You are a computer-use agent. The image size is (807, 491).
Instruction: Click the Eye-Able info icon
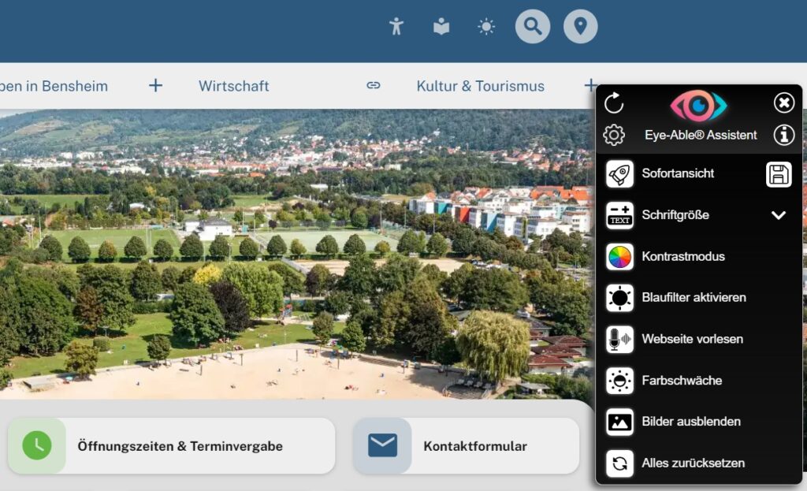pyautogui.click(x=783, y=135)
